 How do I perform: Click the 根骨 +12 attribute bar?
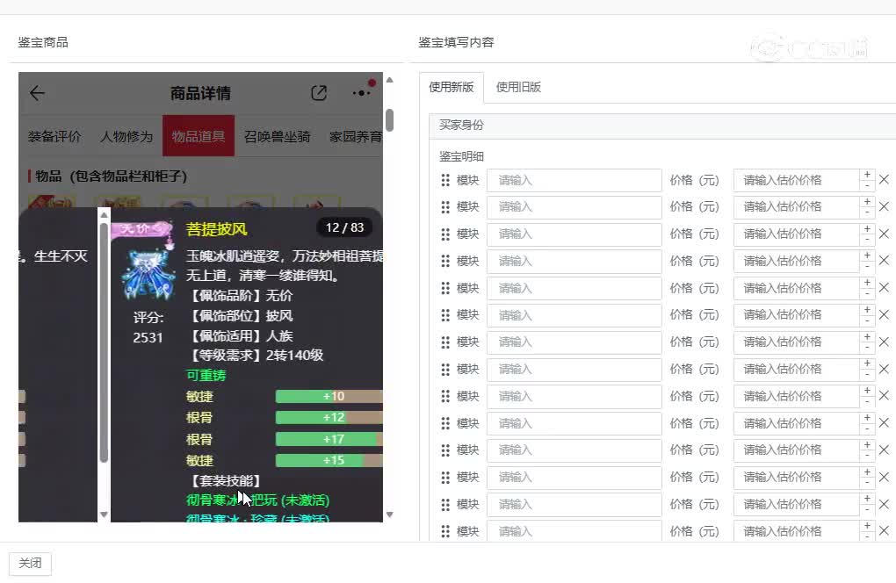click(329, 417)
